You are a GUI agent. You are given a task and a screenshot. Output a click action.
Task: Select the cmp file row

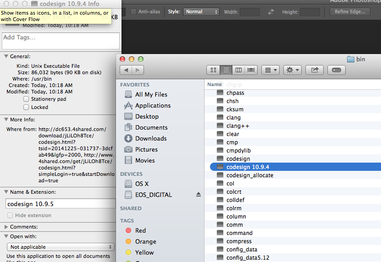click(293, 142)
